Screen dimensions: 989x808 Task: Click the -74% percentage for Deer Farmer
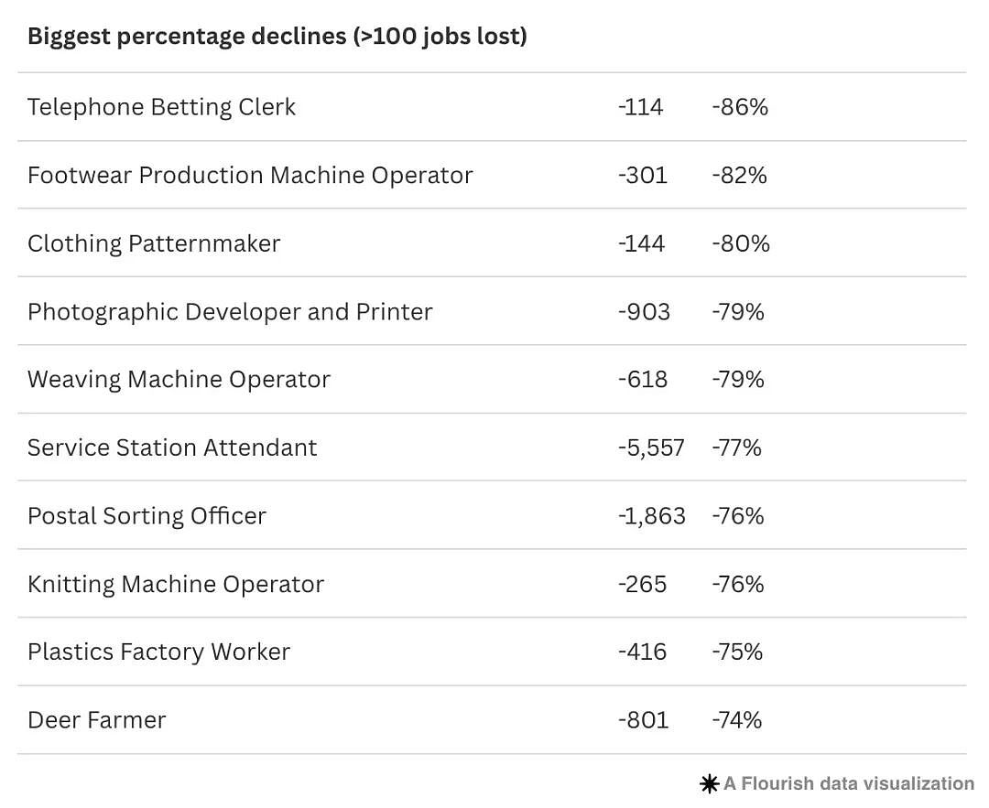coord(737,720)
